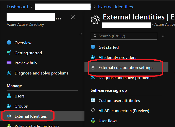Click the Preview hub purple icon

[x=9, y=63]
